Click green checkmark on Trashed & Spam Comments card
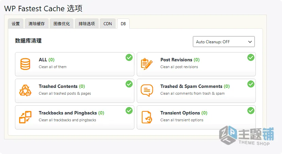Image resolution: width=282 pixels, height=154 pixels. pos(251,84)
